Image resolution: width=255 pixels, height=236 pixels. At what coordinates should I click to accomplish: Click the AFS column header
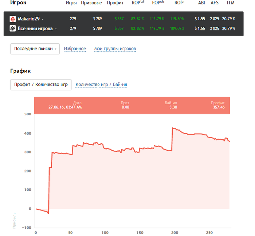point(215,3)
